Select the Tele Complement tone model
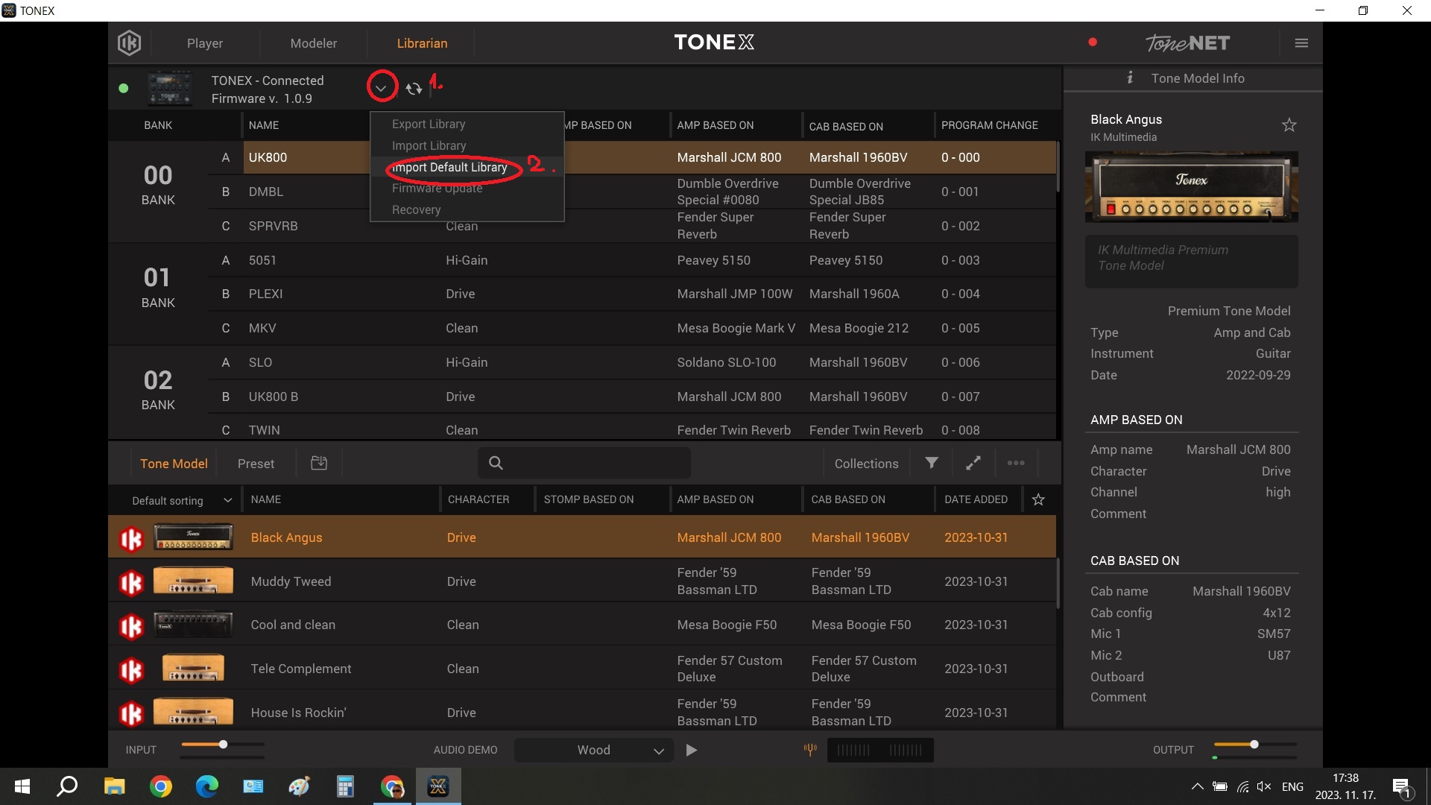This screenshot has width=1431, height=805. click(582, 669)
